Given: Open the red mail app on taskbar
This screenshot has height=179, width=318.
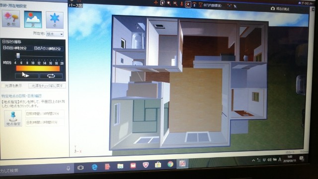Looking at the screenshot, I should (133, 166).
